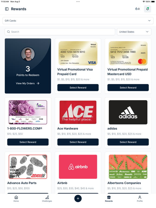Expand the Gift Cards dropdown
This screenshot has height=208, width=156.
(x=78, y=21)
